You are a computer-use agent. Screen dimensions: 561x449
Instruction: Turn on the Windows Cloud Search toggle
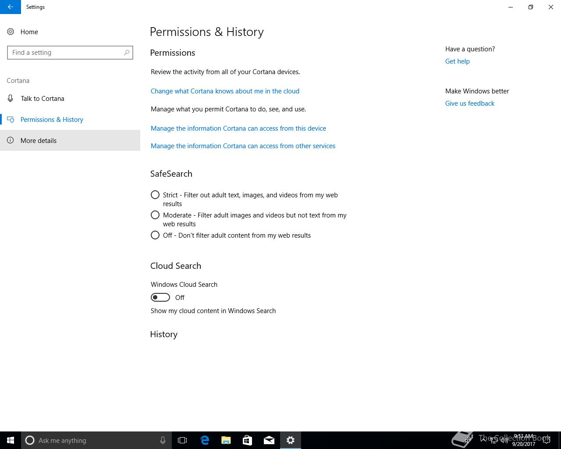160,297
